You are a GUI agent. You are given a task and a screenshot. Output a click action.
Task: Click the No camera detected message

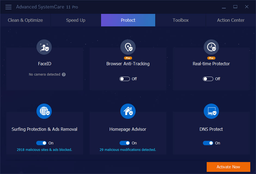coord(45,74)
